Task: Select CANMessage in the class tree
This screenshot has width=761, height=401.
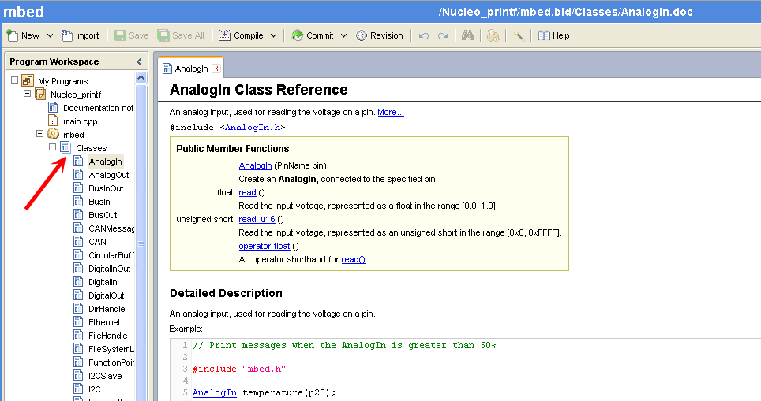Action: [x=111, y=228]
